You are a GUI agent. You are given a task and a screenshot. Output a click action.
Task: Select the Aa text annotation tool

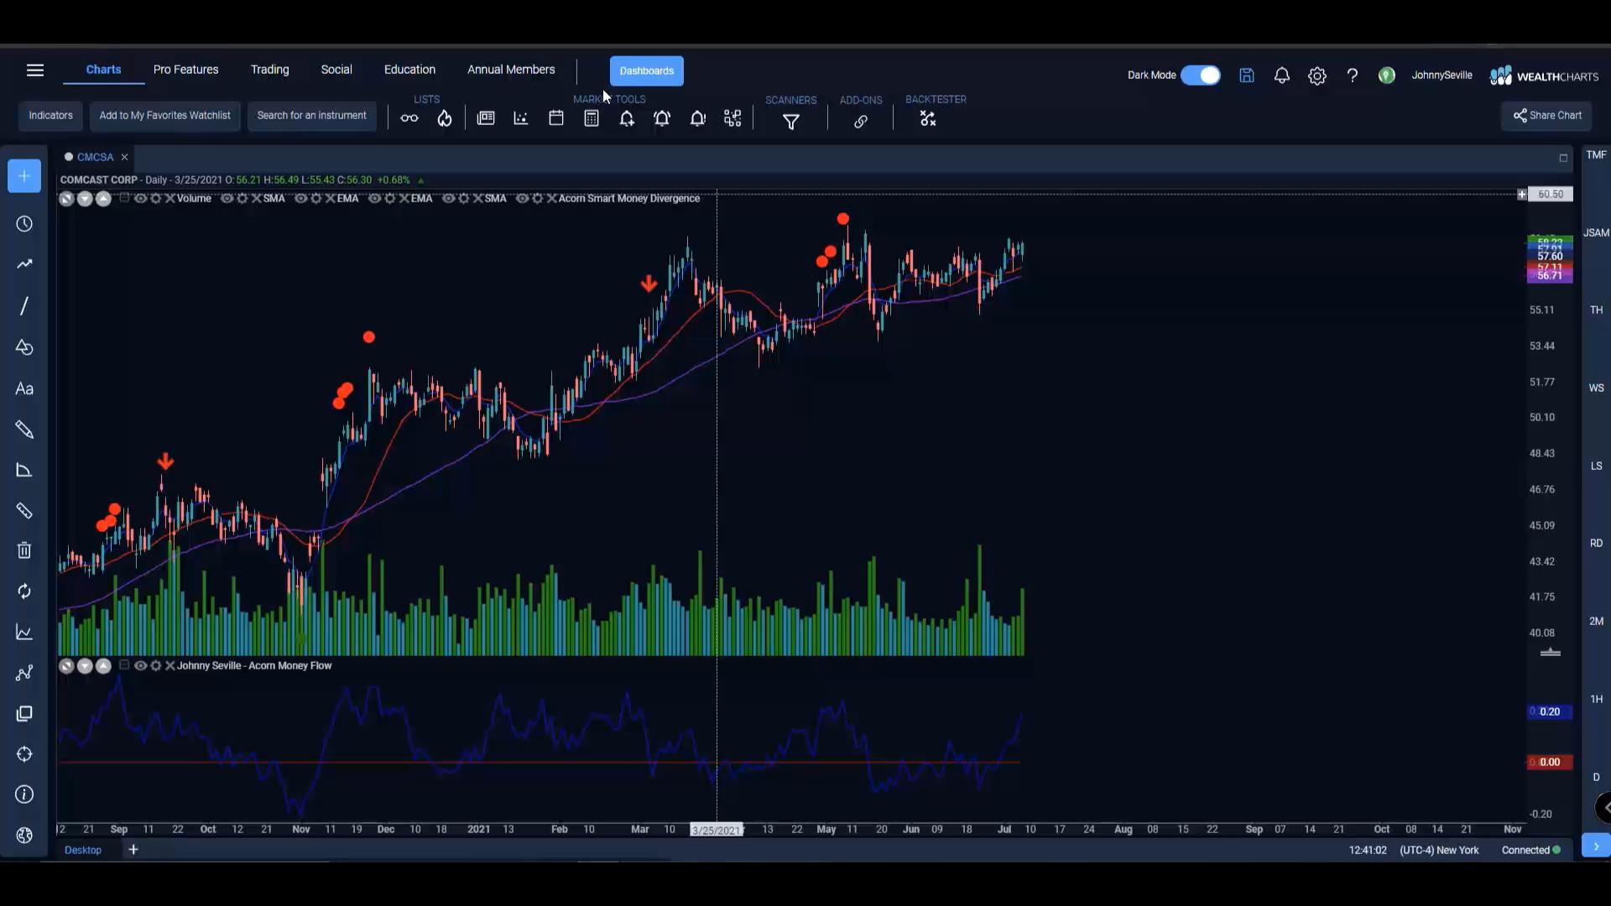[24, 388]
